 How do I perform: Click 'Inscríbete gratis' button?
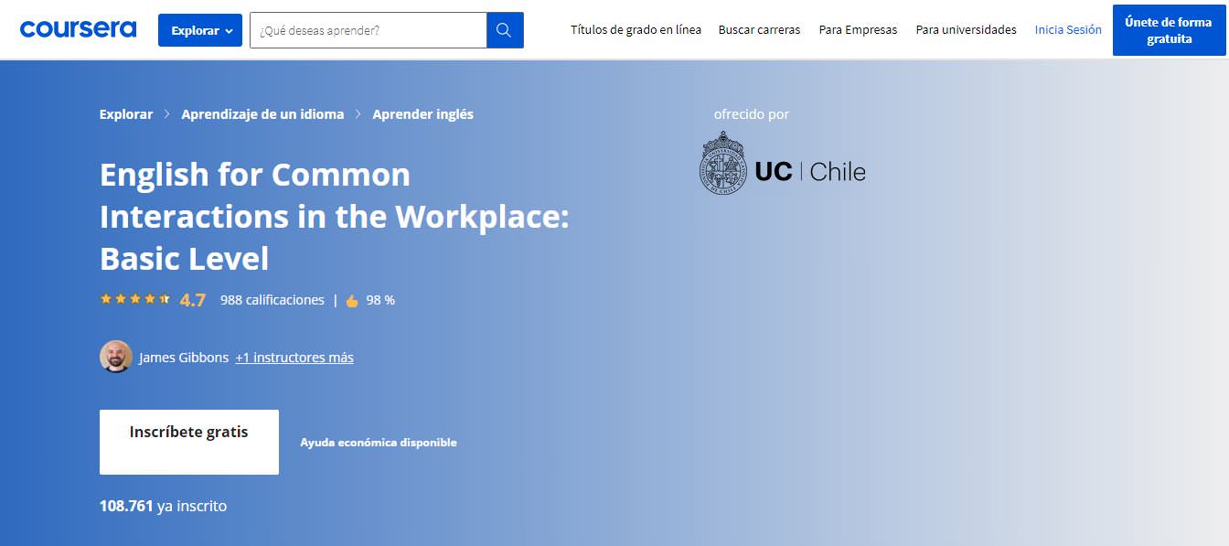pos(189,442)
